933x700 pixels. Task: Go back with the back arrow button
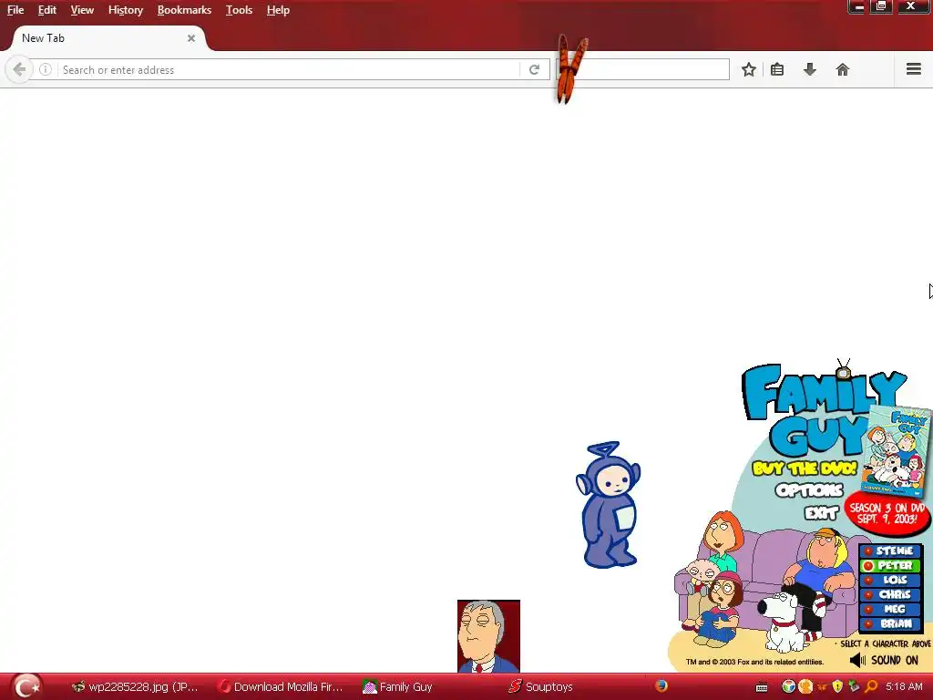[x=18, y=69]
